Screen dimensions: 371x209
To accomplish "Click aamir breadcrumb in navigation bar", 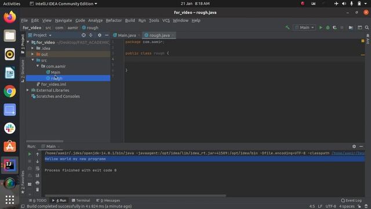I will point(72,28).
